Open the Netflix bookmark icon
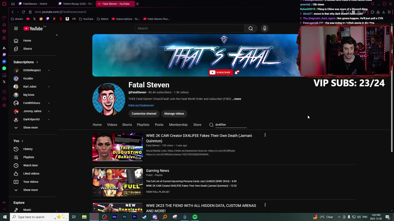 pyautogui.click(x=61, y=19)
